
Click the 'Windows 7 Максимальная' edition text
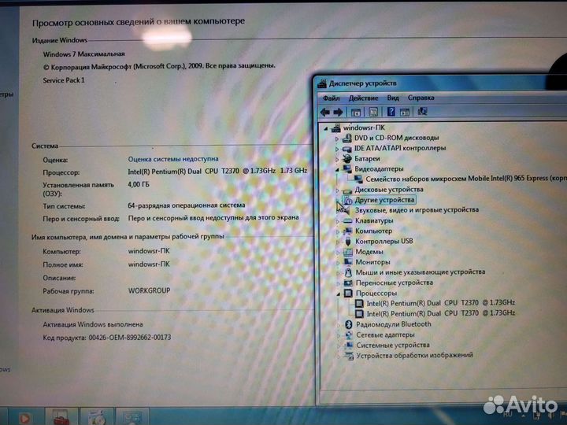(x=84, y=54)
